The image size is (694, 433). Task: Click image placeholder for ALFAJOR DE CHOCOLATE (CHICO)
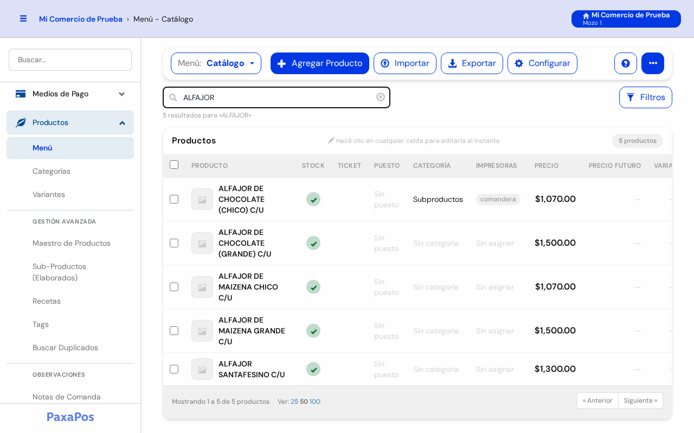click(x=202, y=199)
